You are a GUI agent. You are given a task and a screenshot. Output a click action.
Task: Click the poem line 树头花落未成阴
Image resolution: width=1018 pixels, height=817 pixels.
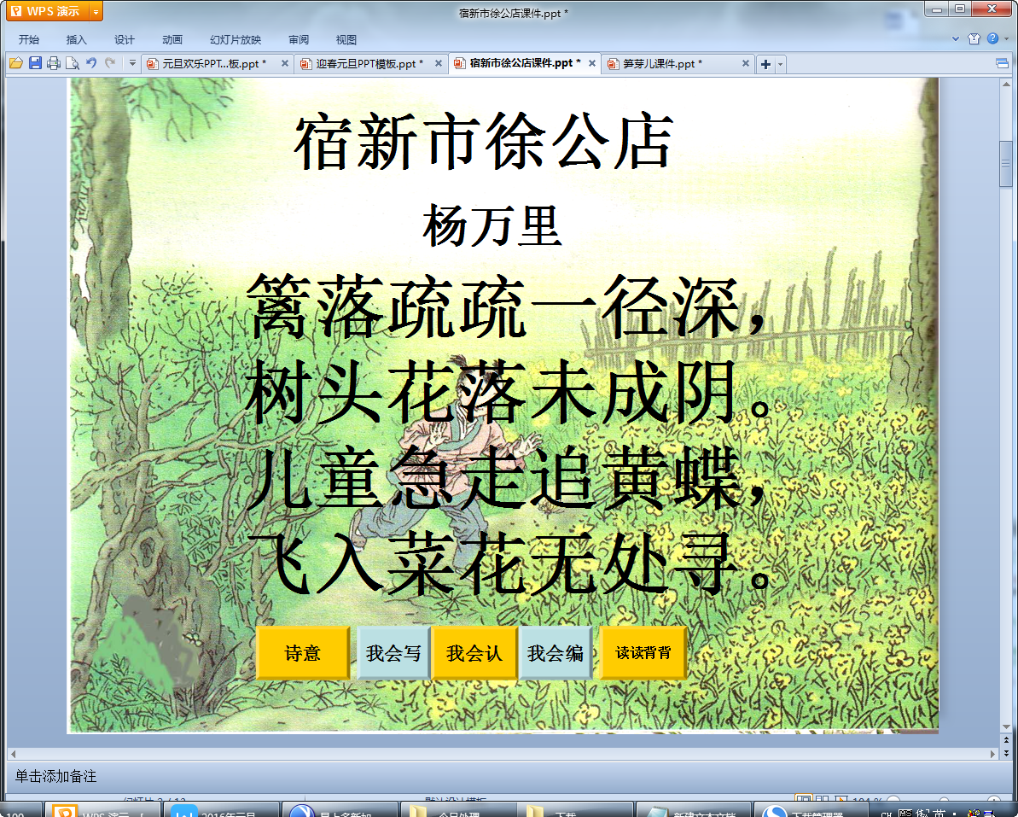tap(507, 392)
